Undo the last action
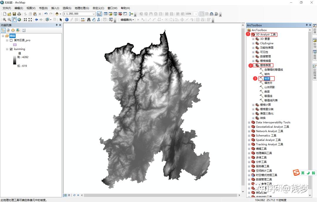The image size is (317, 202). pos(46,14)
